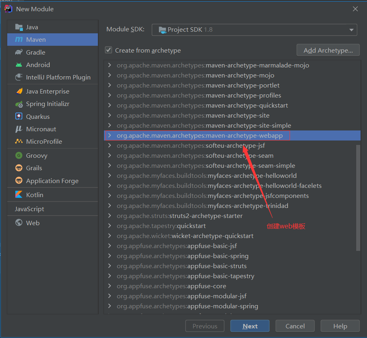Select softeu-archetype-seam-simple row

[232, 166]
